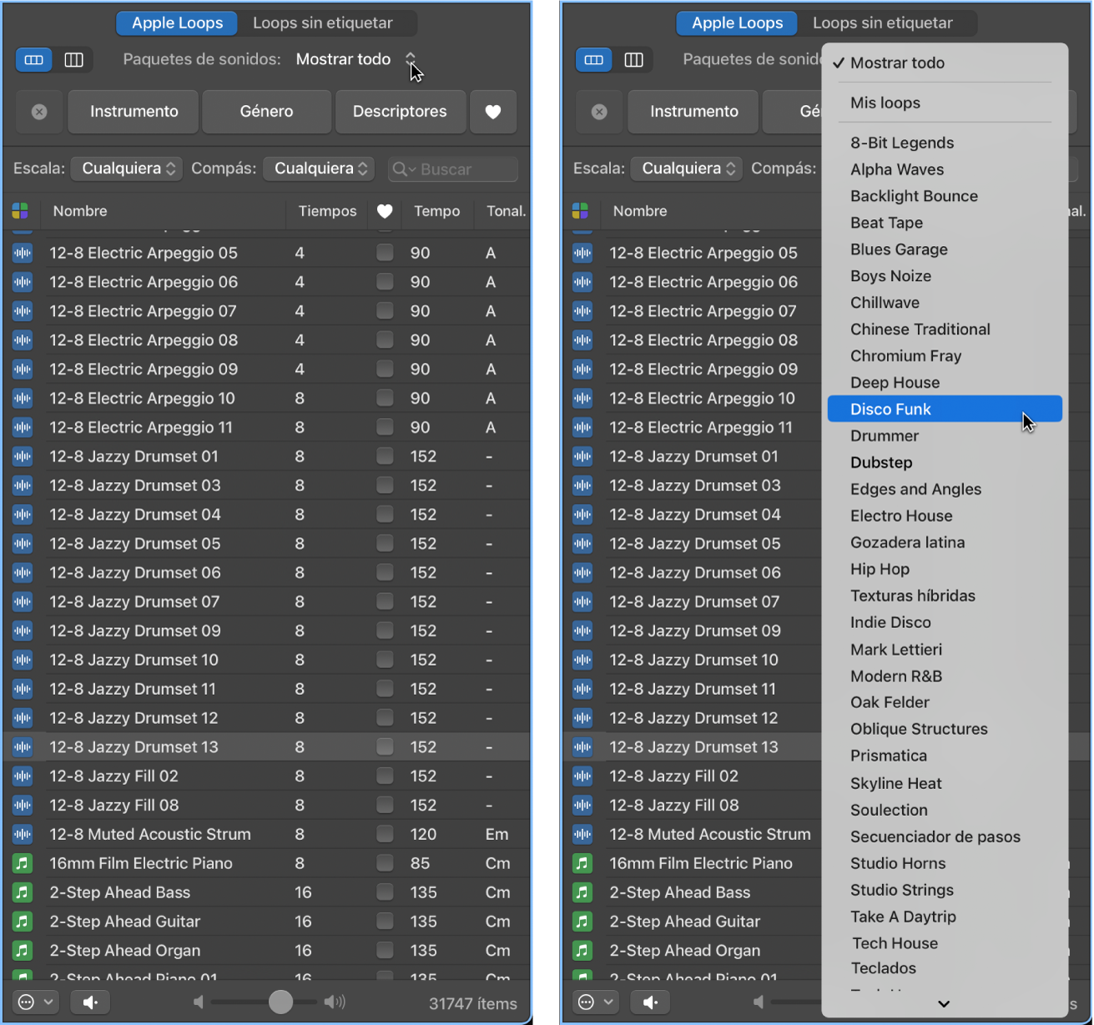Viewport: 1094px width, 1025px height.
Task: Click the Género button in the left panel
Action: coord(266,112)
